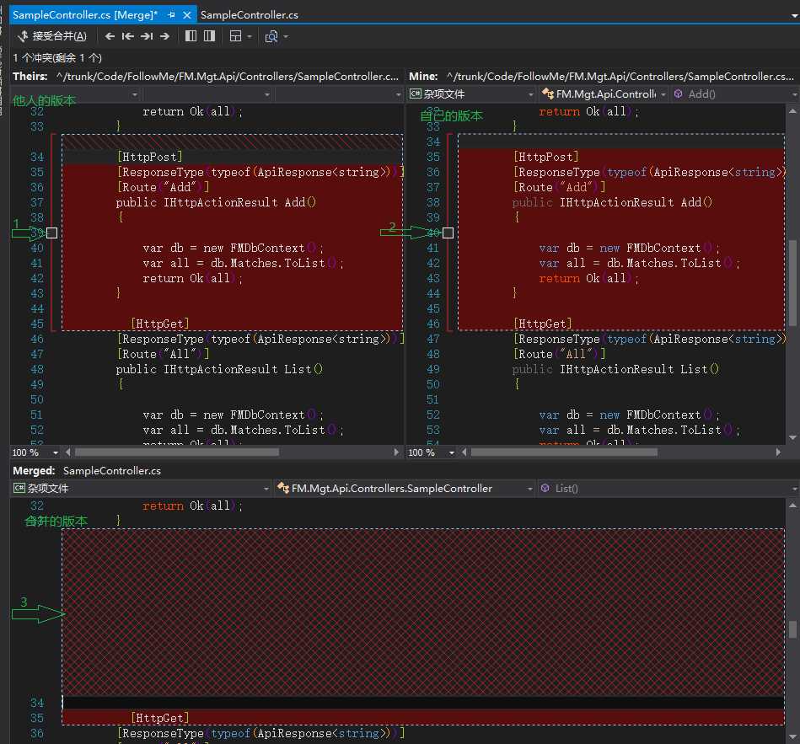Click Merged pane vertical scroll up arrow
The image size is (800, 744).
(792, 506)
